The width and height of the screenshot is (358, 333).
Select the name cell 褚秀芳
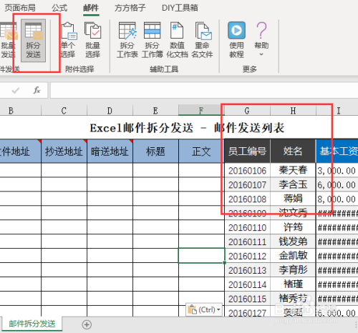(x=293, y=299)
